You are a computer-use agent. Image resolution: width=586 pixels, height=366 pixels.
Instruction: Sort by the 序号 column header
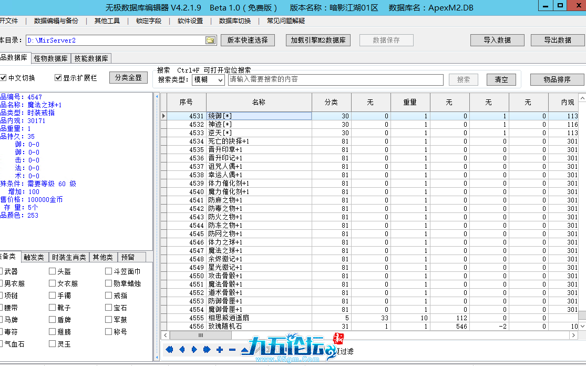coord(186,102)
